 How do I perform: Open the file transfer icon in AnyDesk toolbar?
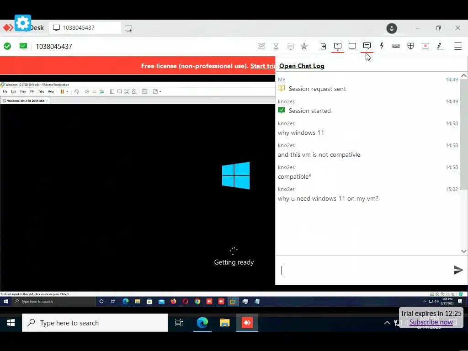click(x=323, y=46)
